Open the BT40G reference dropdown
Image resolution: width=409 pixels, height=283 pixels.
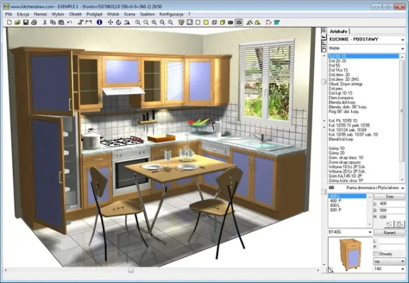click(370, 232)
